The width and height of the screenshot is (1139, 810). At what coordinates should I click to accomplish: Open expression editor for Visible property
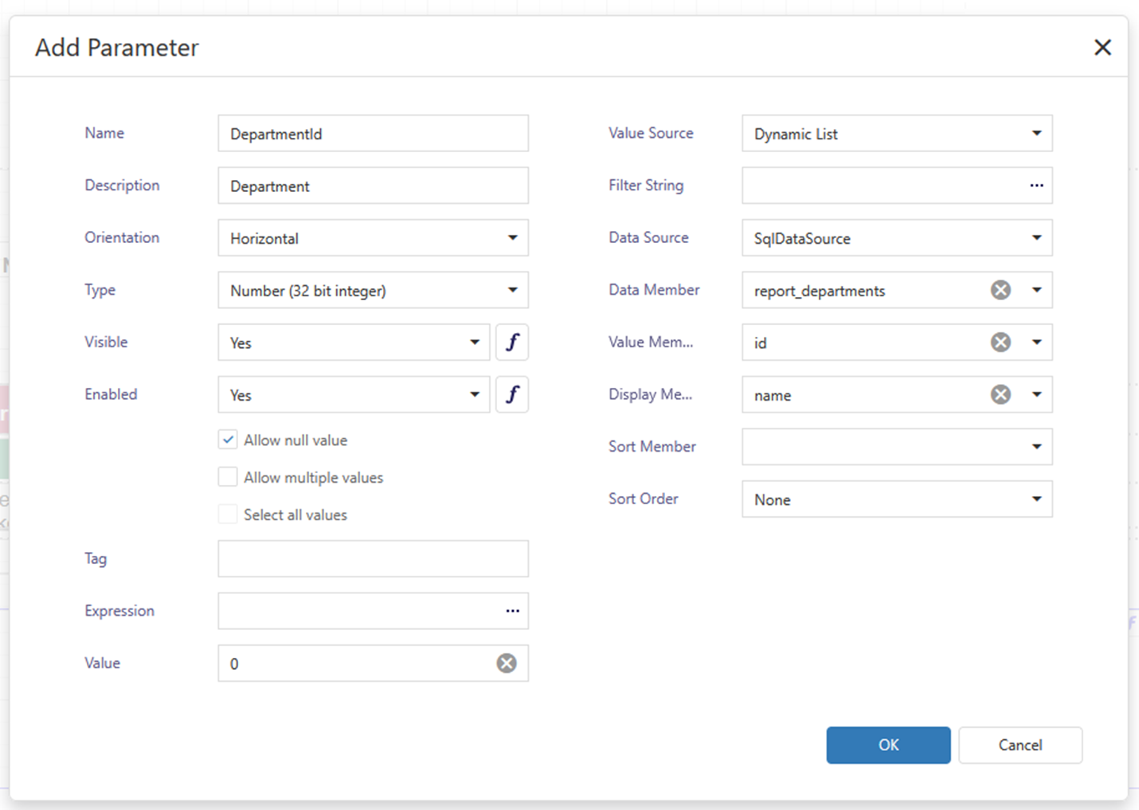tap(512, 342)
